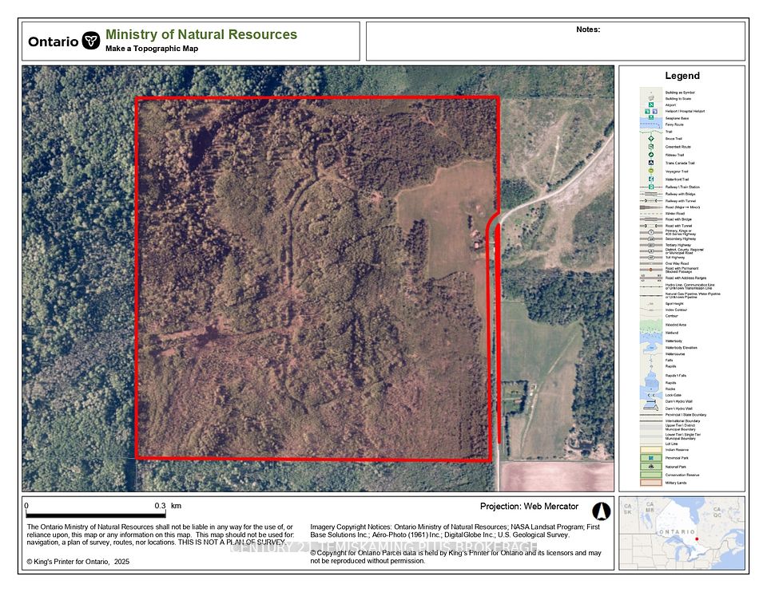Click the 'Legend' heading
767x592 pixels.
coord(682,76)
